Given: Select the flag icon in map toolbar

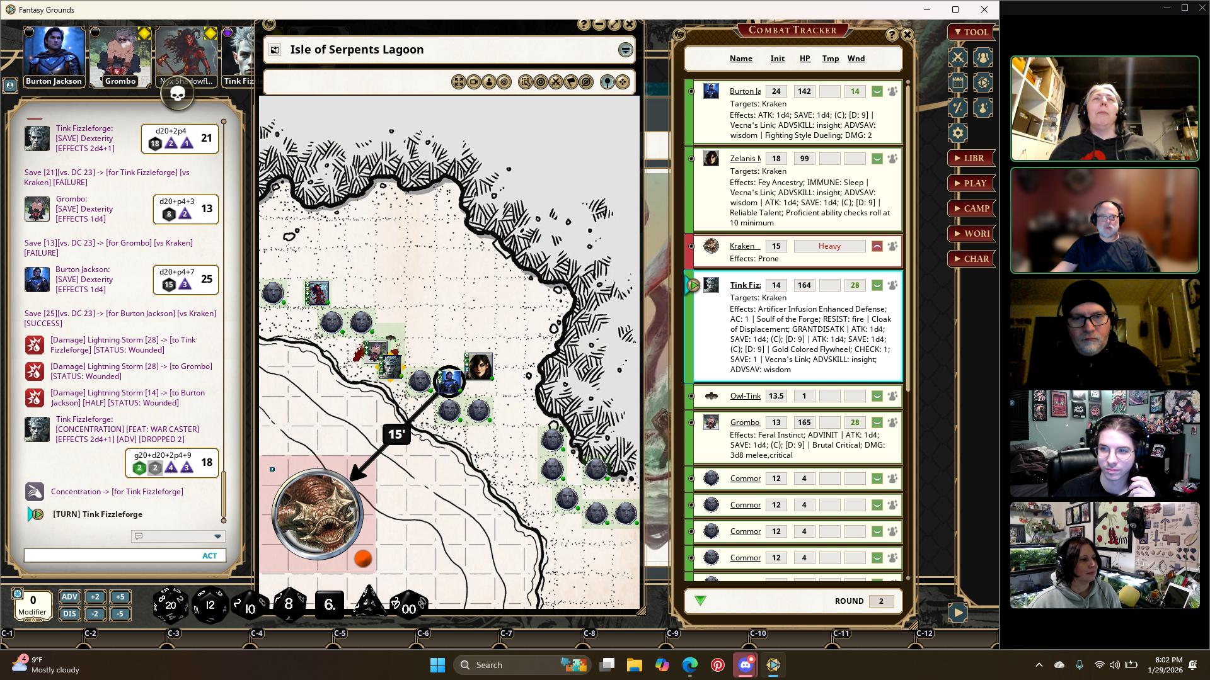Looking at the screenshot, I should coord(571,82).
